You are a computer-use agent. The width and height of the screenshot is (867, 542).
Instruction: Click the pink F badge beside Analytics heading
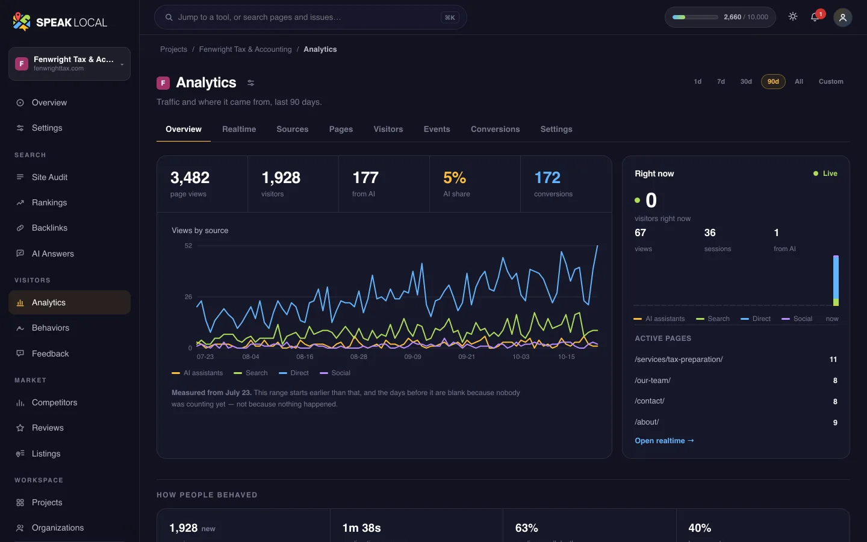tap(163, 83)
